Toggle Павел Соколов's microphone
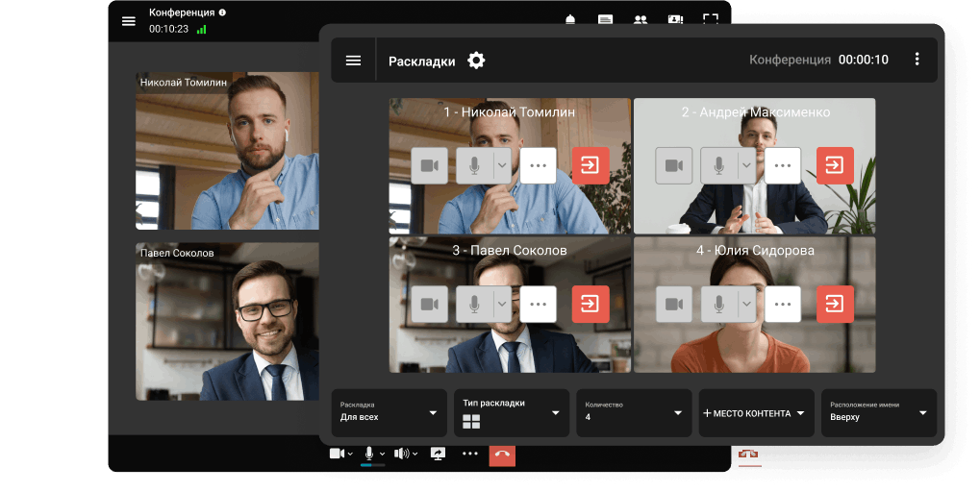Image resolution: width=980 pixels, height=492 pixels. point(474,304)
